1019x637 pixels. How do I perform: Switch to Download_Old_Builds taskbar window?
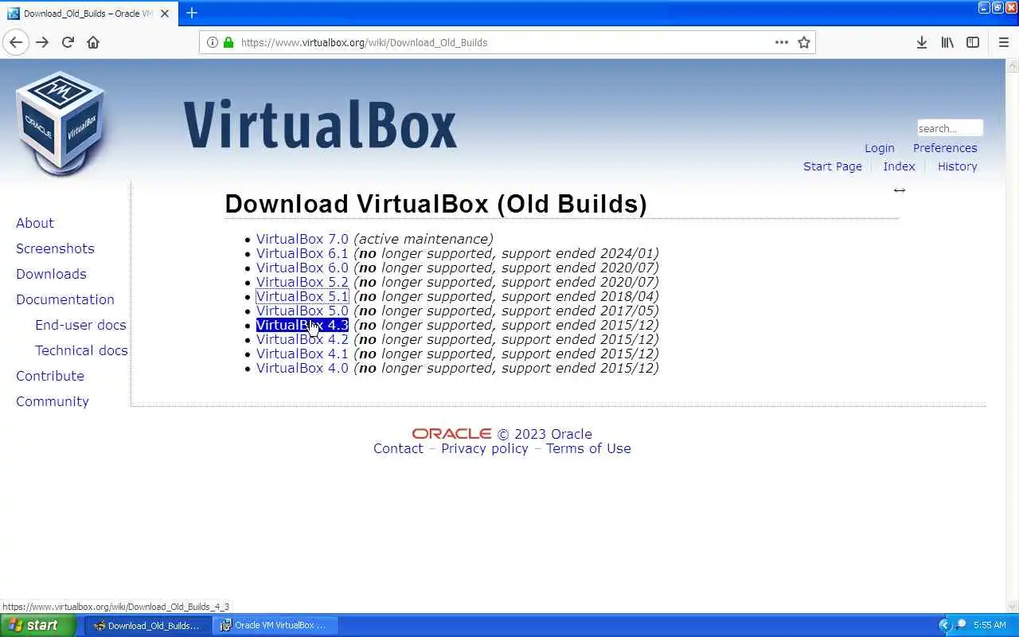coord(148,625)
